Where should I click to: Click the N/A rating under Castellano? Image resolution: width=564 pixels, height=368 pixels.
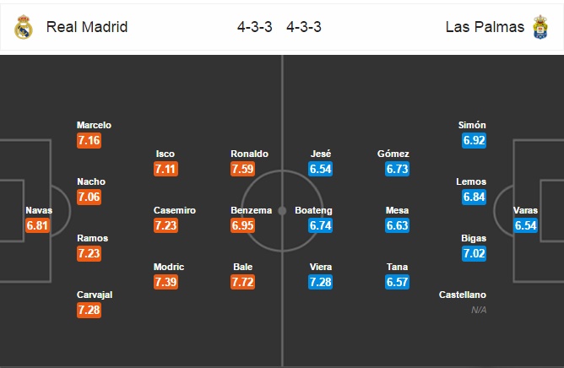click(x=479, y=310)
